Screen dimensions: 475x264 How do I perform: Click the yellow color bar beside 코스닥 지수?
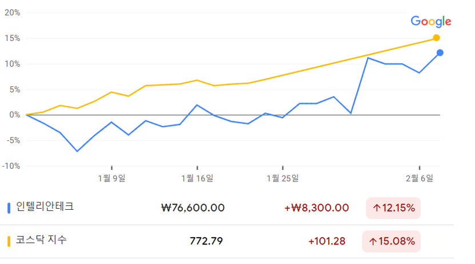point(9,241)
